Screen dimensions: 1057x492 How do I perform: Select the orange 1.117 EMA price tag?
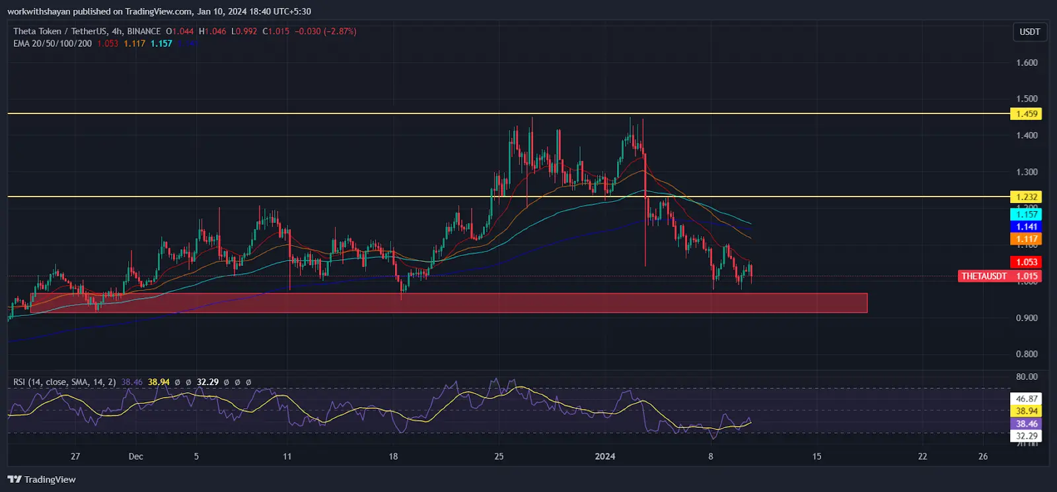[x=1026, y=239]
